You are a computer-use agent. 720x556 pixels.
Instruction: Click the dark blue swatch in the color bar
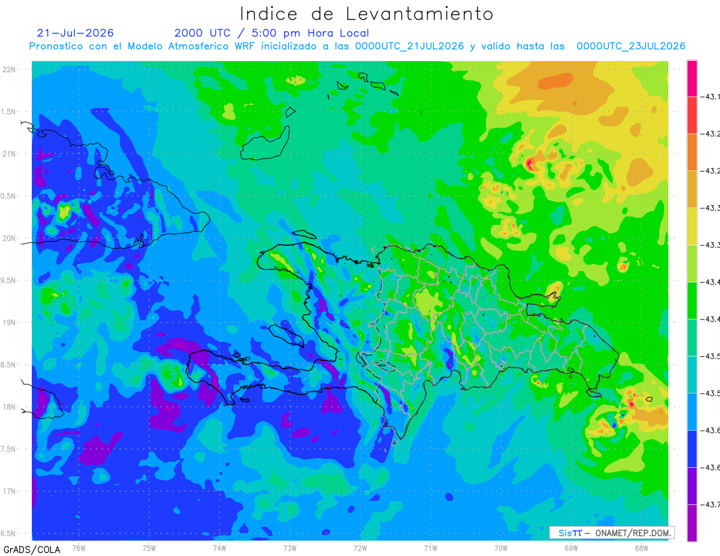[692, 449]
